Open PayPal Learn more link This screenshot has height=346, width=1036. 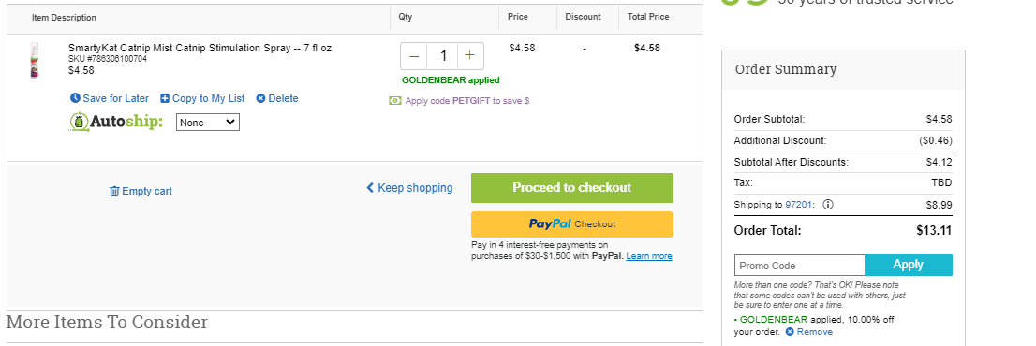(649, 256)
